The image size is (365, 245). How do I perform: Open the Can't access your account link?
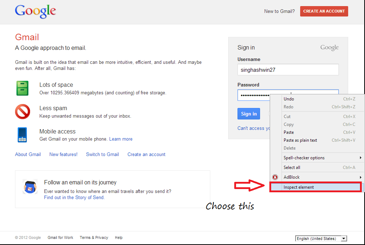(254, 128)
